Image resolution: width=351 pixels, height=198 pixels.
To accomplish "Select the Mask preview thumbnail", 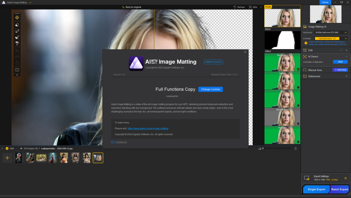I will pyautogui.click(x=282, y=40).
